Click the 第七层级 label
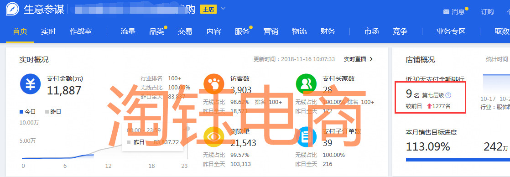510x177 pixels. (x=433, y=95)
